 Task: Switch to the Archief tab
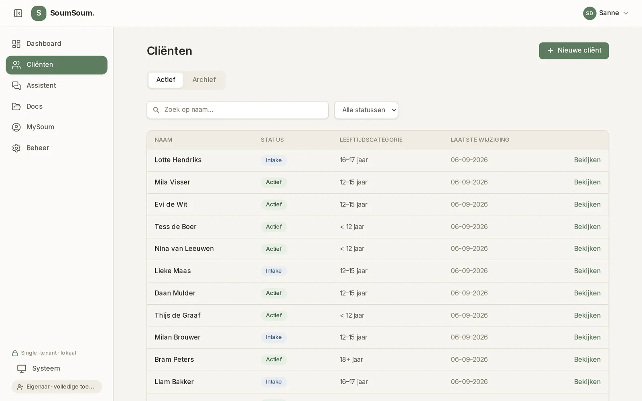204,80
